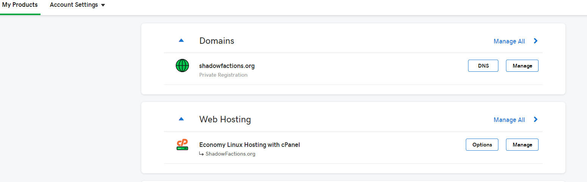Click the ShadowFactions.org label under hosting
Screen dimensions: 587x182
230,154
